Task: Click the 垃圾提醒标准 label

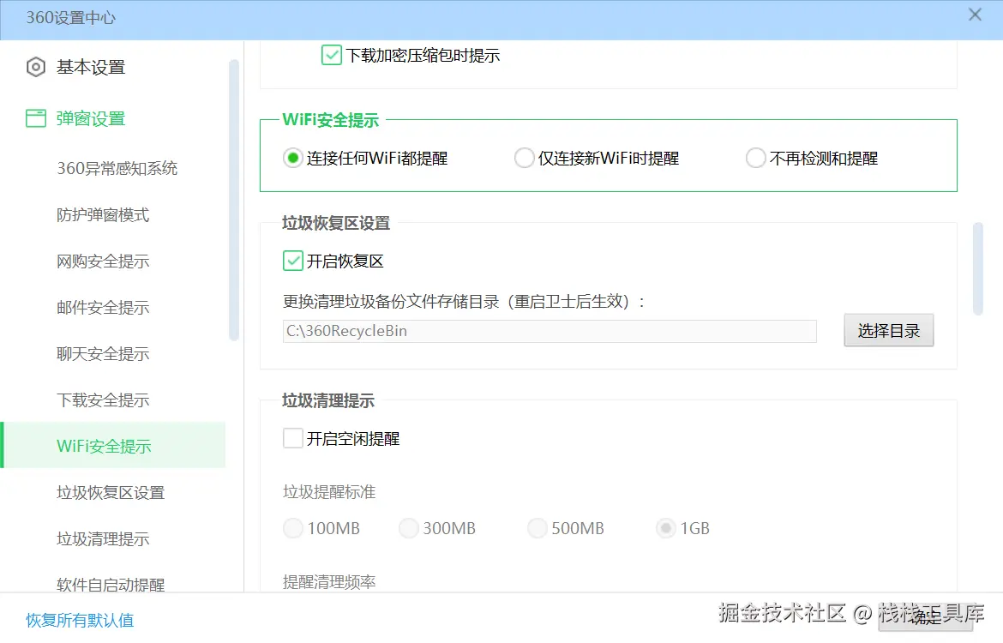Action: coord(329,491)
